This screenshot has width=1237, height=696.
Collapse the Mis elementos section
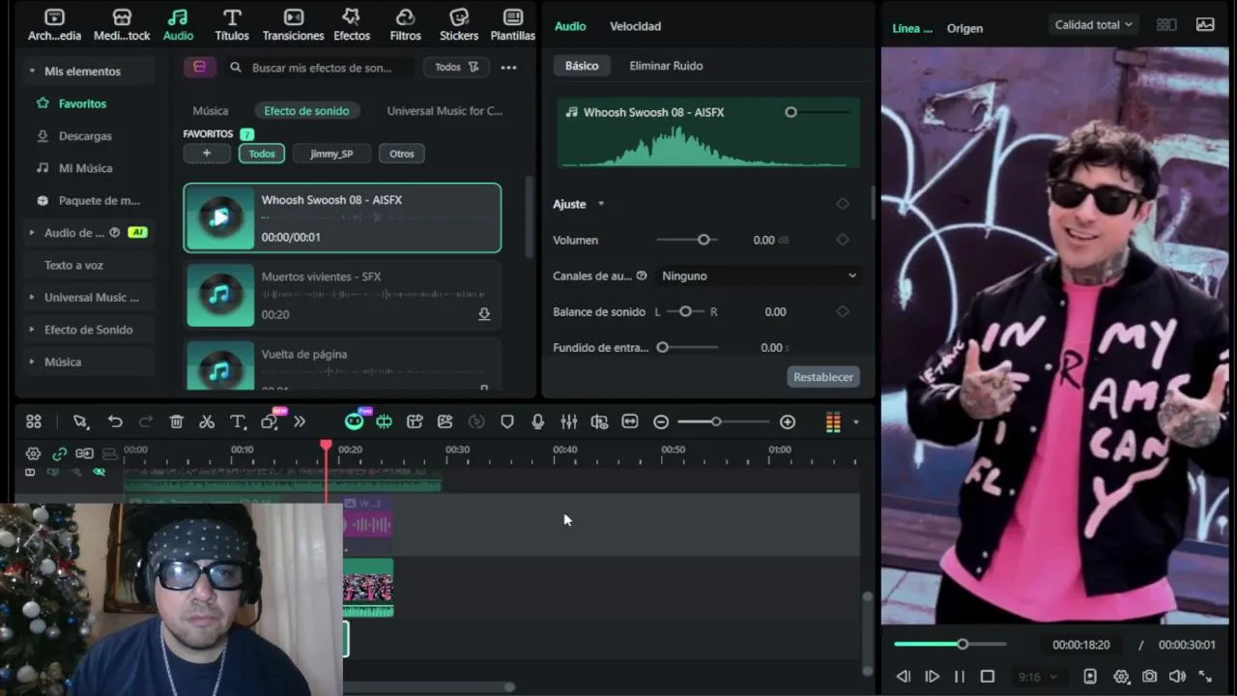pos(32,72)
